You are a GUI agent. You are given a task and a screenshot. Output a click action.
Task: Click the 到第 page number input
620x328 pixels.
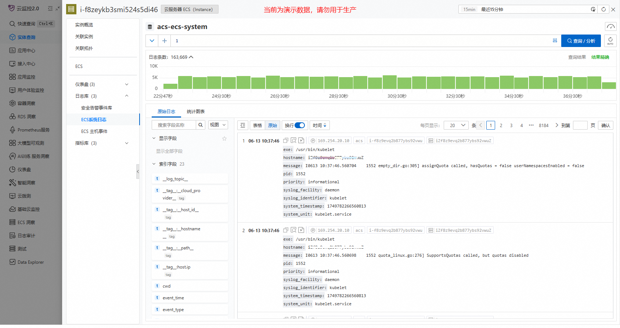(x=580, y=126)
